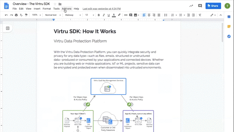Select the paint format tool
Image resolution: width=234 pixels, height=132 pixels.
pyautogui.click(x=26, y=15)
